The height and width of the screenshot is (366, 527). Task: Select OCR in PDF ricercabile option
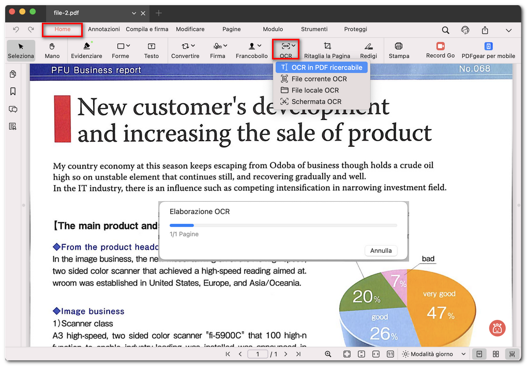(321, 68)
